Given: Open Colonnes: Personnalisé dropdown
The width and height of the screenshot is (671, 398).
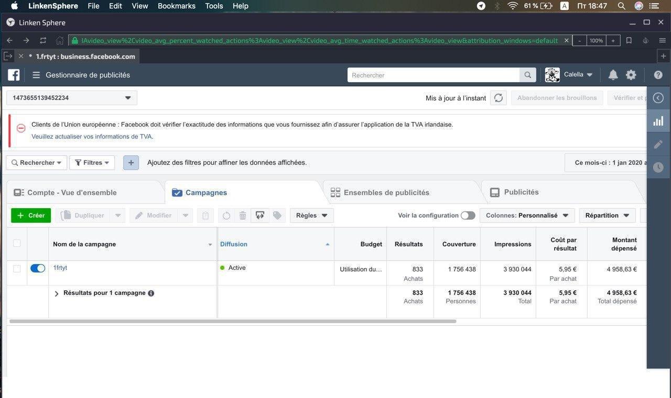Looking at the screenshot, I should pyautogui.click(x=527, y=215).
